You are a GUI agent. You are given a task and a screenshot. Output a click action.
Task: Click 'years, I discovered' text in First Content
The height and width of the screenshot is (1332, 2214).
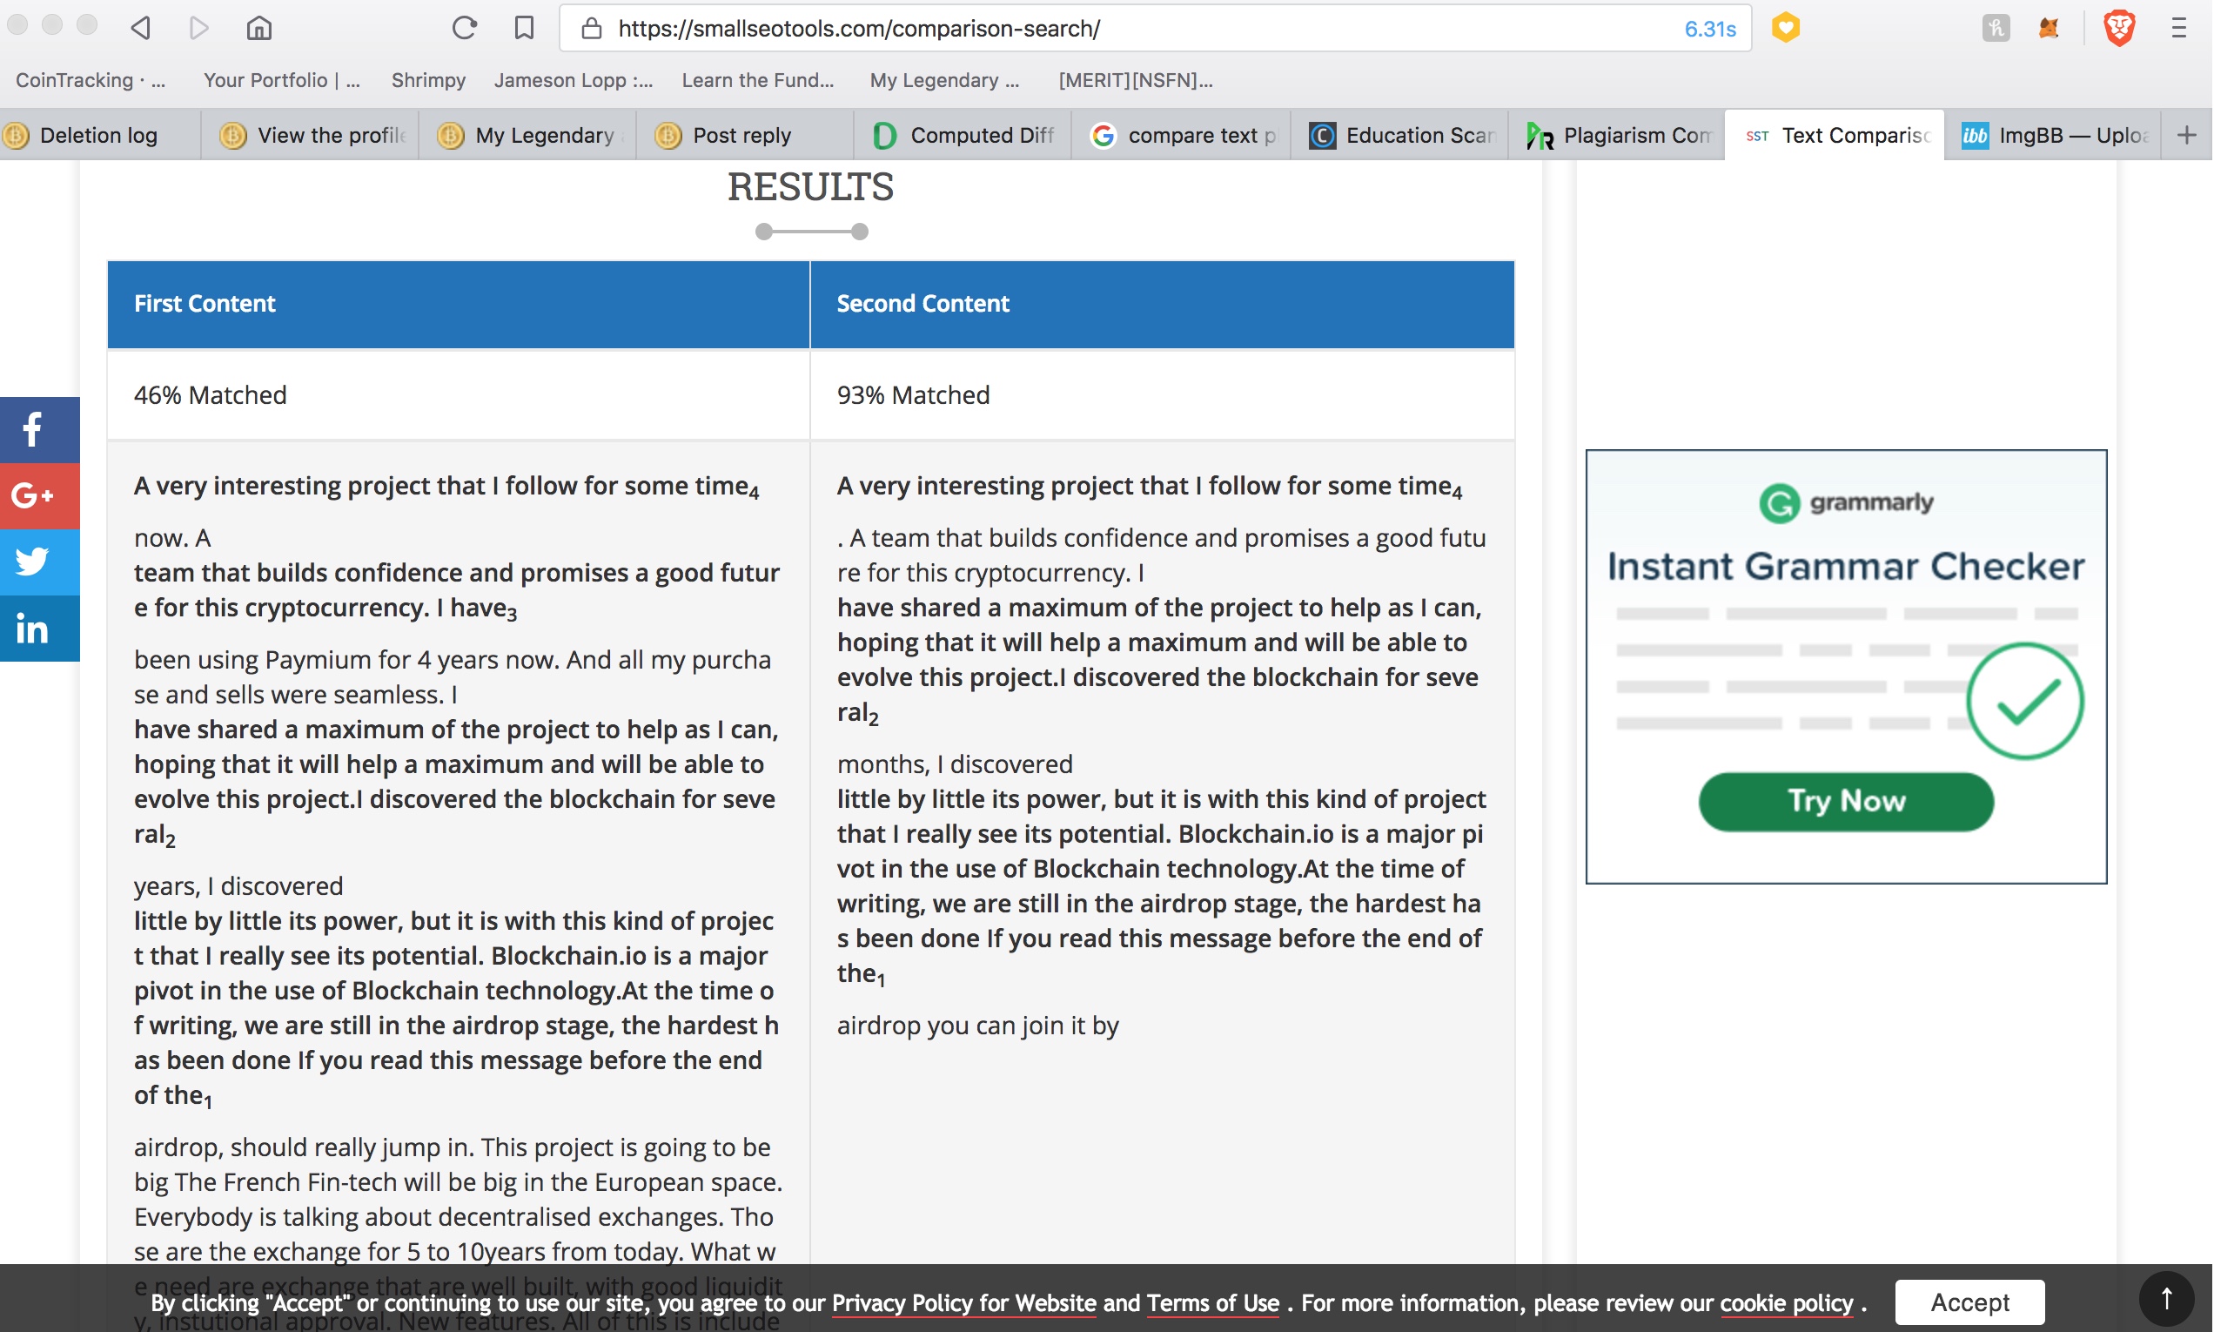(238, 887)
